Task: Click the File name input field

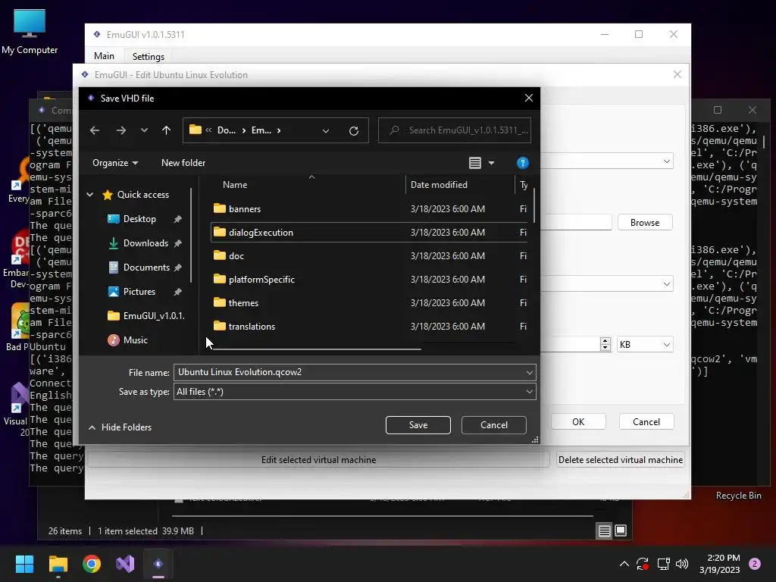Action: tap(349, 372)
